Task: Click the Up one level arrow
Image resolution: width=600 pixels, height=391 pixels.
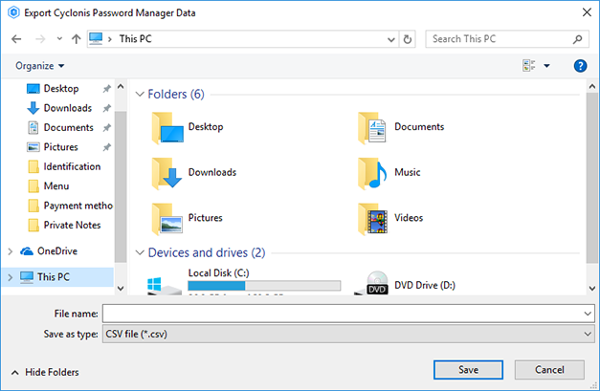Action: tap(77, 39)
